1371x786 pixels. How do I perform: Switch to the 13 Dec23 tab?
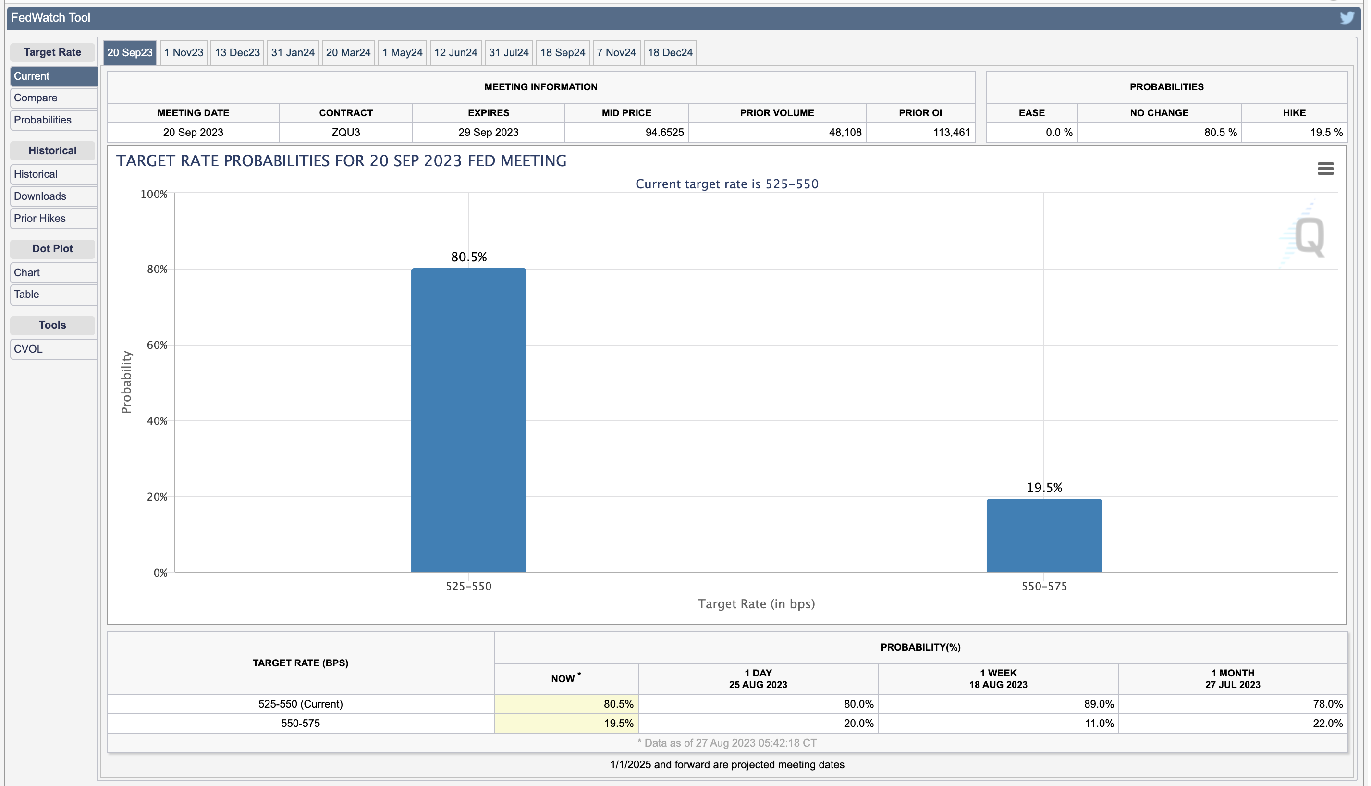237,53
